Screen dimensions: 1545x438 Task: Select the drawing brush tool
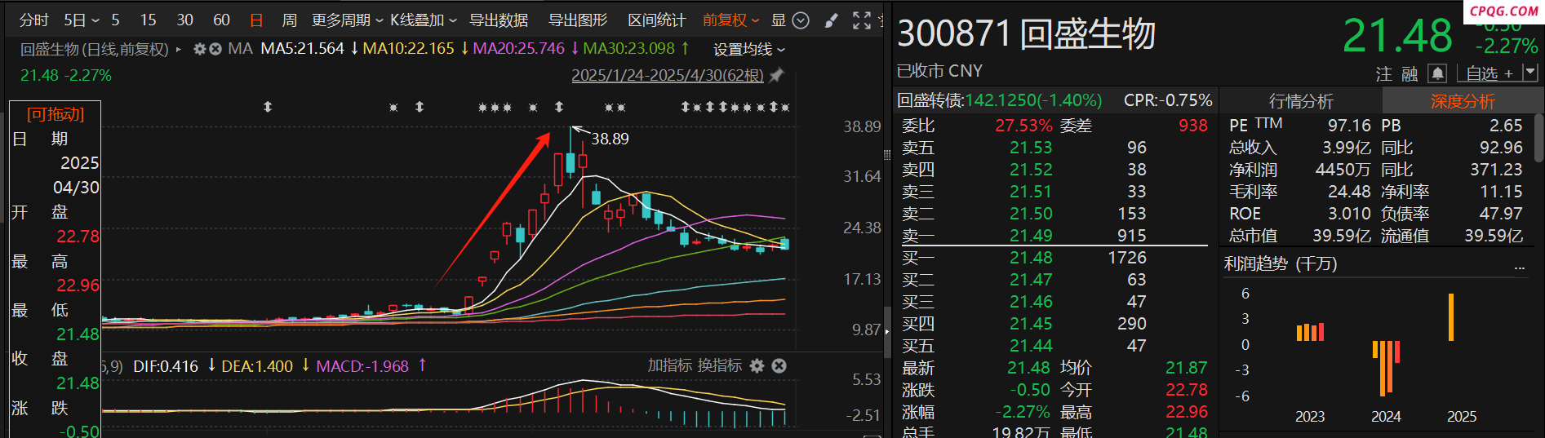(x=832, y=20)
